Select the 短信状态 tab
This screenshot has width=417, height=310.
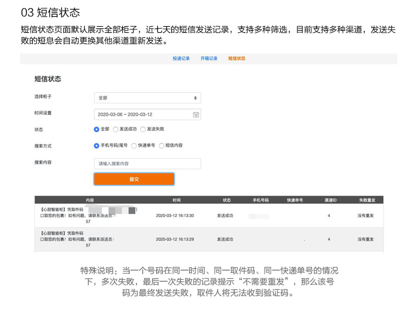coord(236,58)
